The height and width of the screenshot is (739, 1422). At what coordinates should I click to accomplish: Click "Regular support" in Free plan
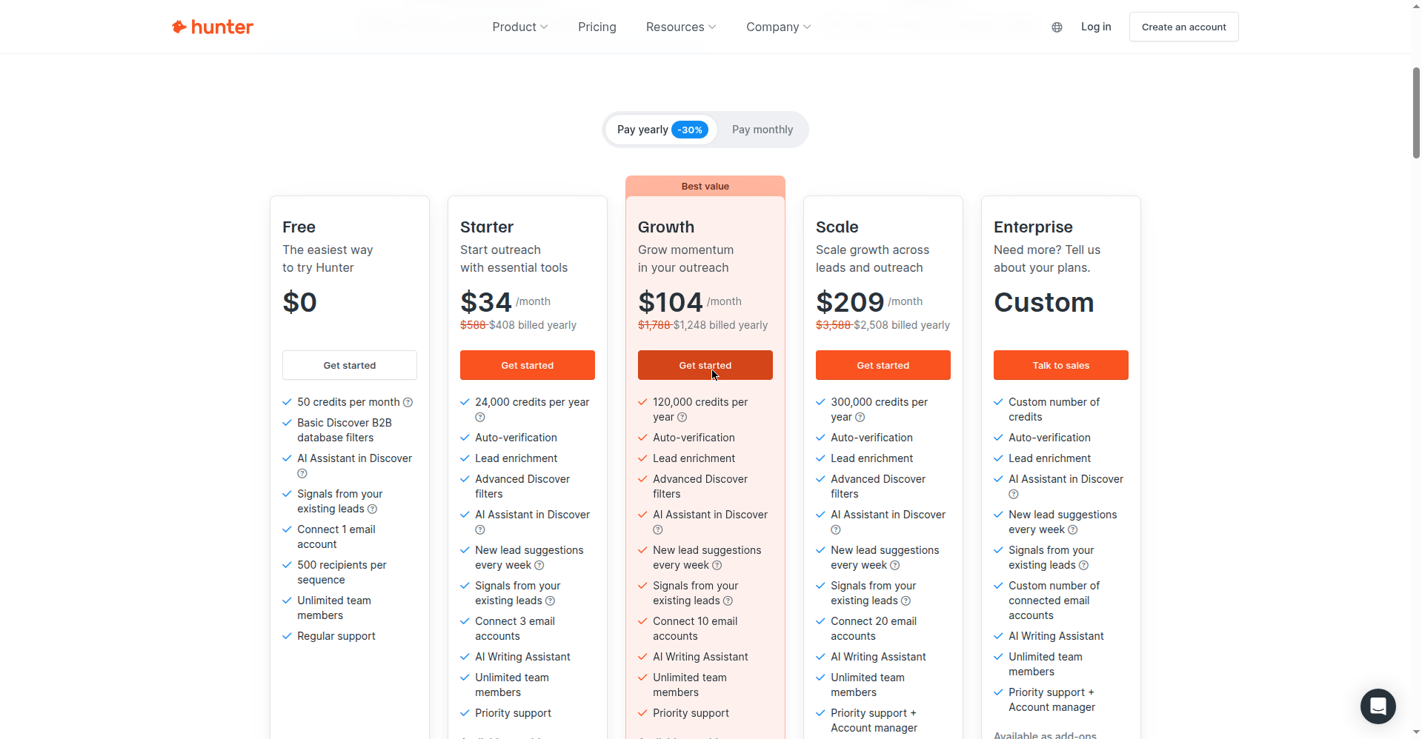click(336, 636)
